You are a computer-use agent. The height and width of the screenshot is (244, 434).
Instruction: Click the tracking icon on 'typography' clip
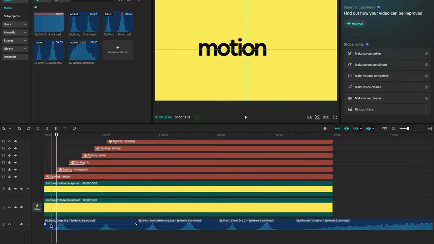pos(60,169)
